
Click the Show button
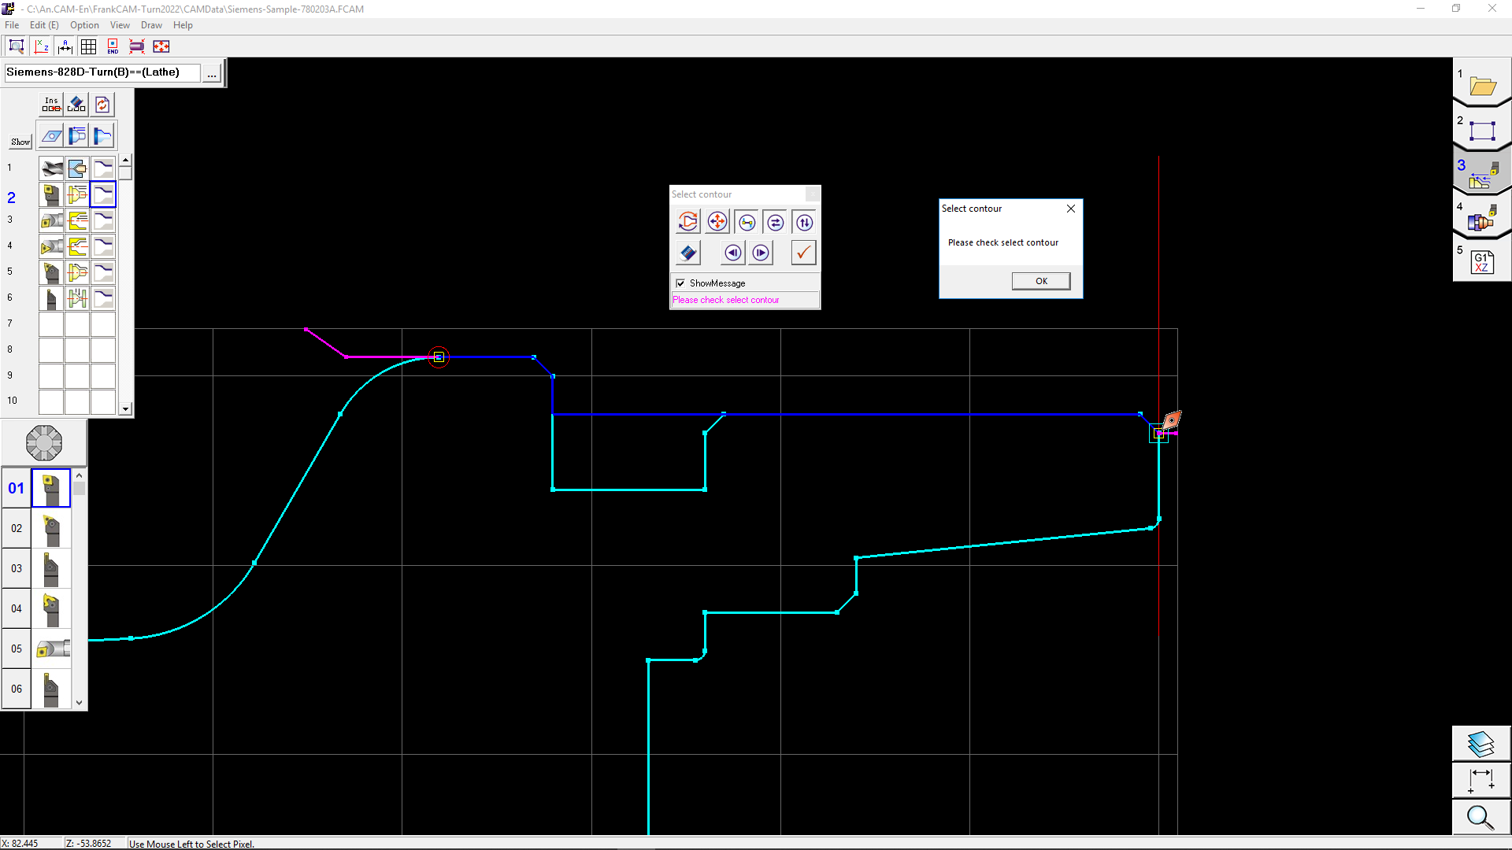point(20,142)
